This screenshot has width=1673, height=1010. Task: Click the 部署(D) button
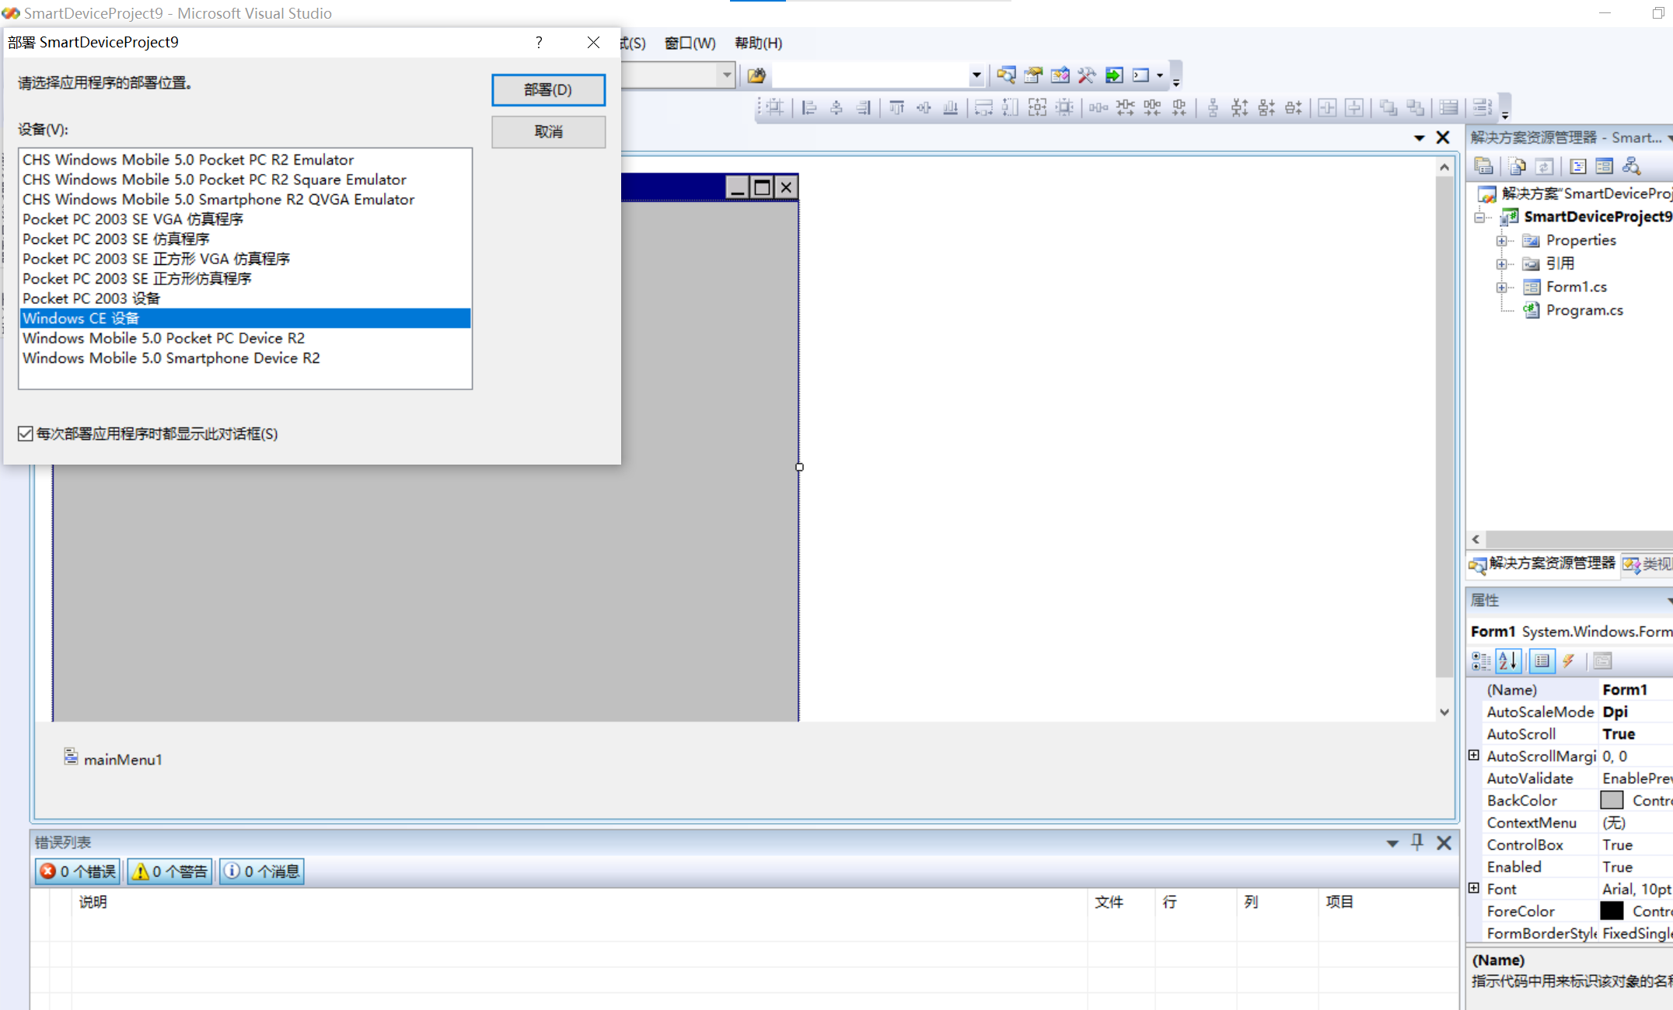(547, 89)
